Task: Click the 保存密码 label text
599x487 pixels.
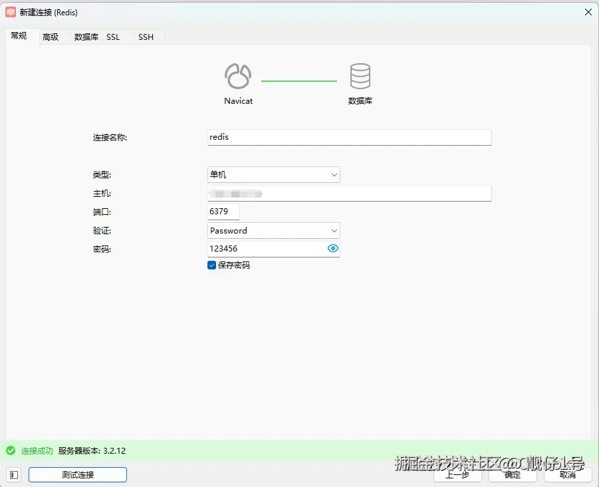Action: click(234, 265)
